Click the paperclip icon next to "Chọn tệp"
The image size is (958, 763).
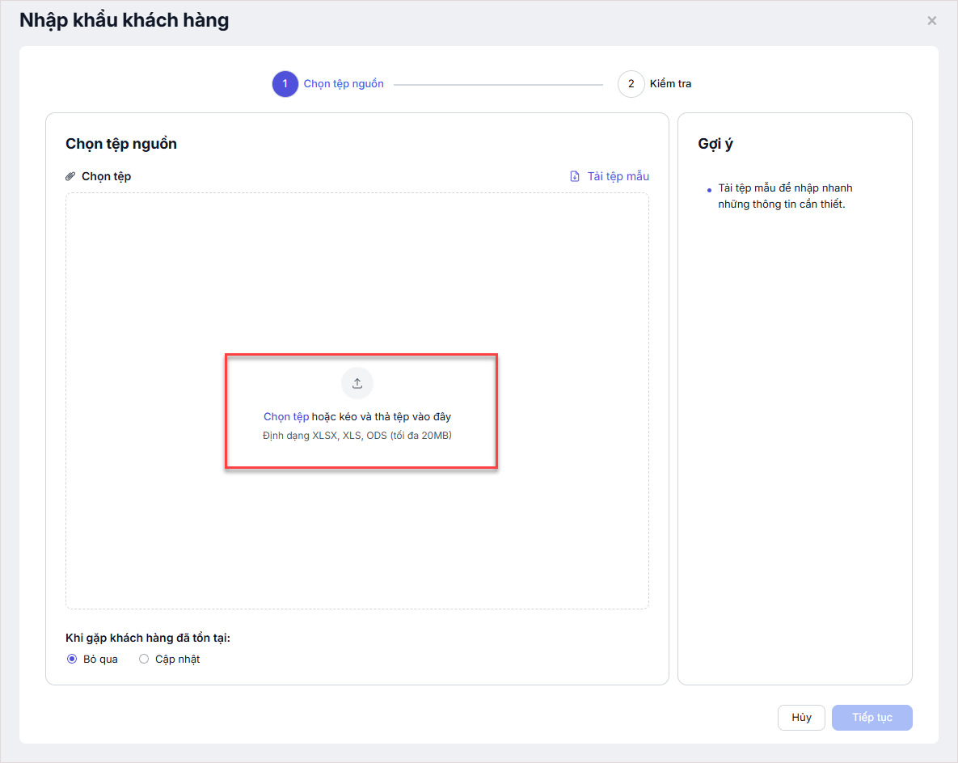click(71, 176)
